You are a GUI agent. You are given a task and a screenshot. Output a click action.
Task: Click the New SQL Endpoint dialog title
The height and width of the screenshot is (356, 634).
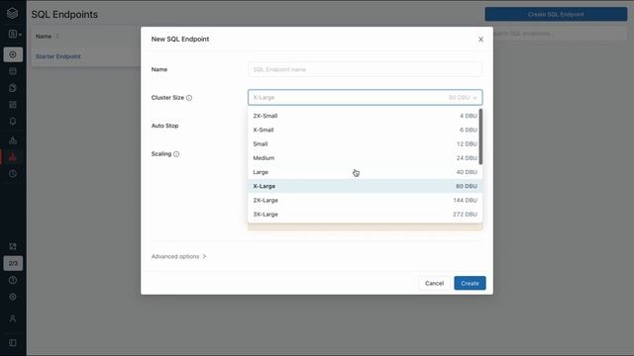(x=180, y=40)
